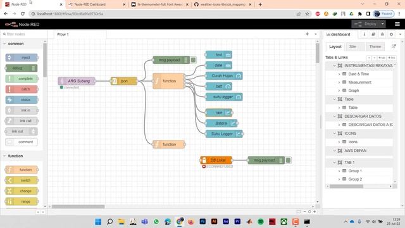Collapse the function palette category
This screenshot has width=405, height=228.
click(x=22, y=156)
